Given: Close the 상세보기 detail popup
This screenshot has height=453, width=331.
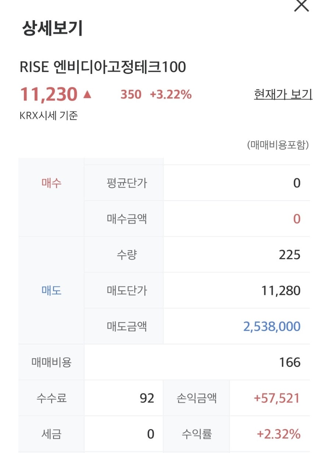Looking at the screenshot, I should coord(302,5).
